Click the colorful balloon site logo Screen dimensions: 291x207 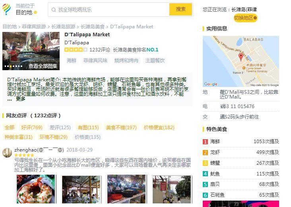tap(6, 9)
